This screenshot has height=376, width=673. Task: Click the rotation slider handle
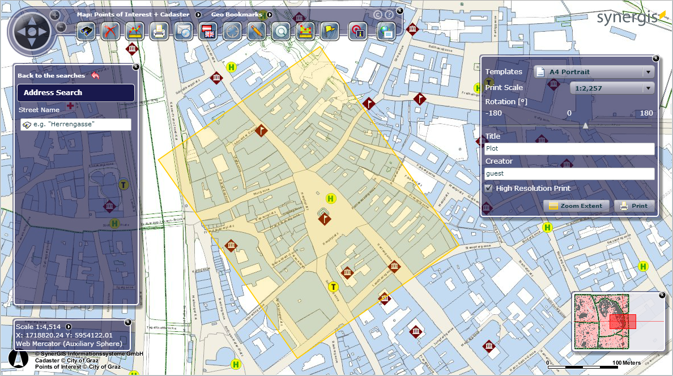click(x=585, y=126)
